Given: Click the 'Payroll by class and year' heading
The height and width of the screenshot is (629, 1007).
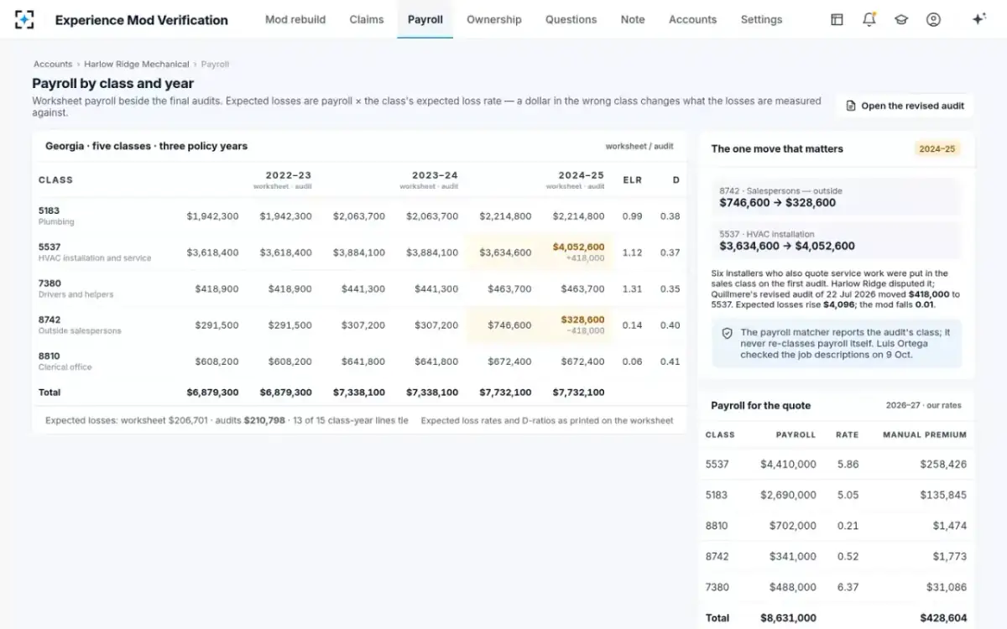Looking at the screenshot, I should 112,83.
